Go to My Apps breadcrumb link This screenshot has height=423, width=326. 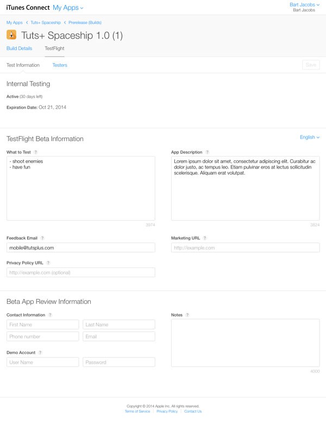(15, 22)
